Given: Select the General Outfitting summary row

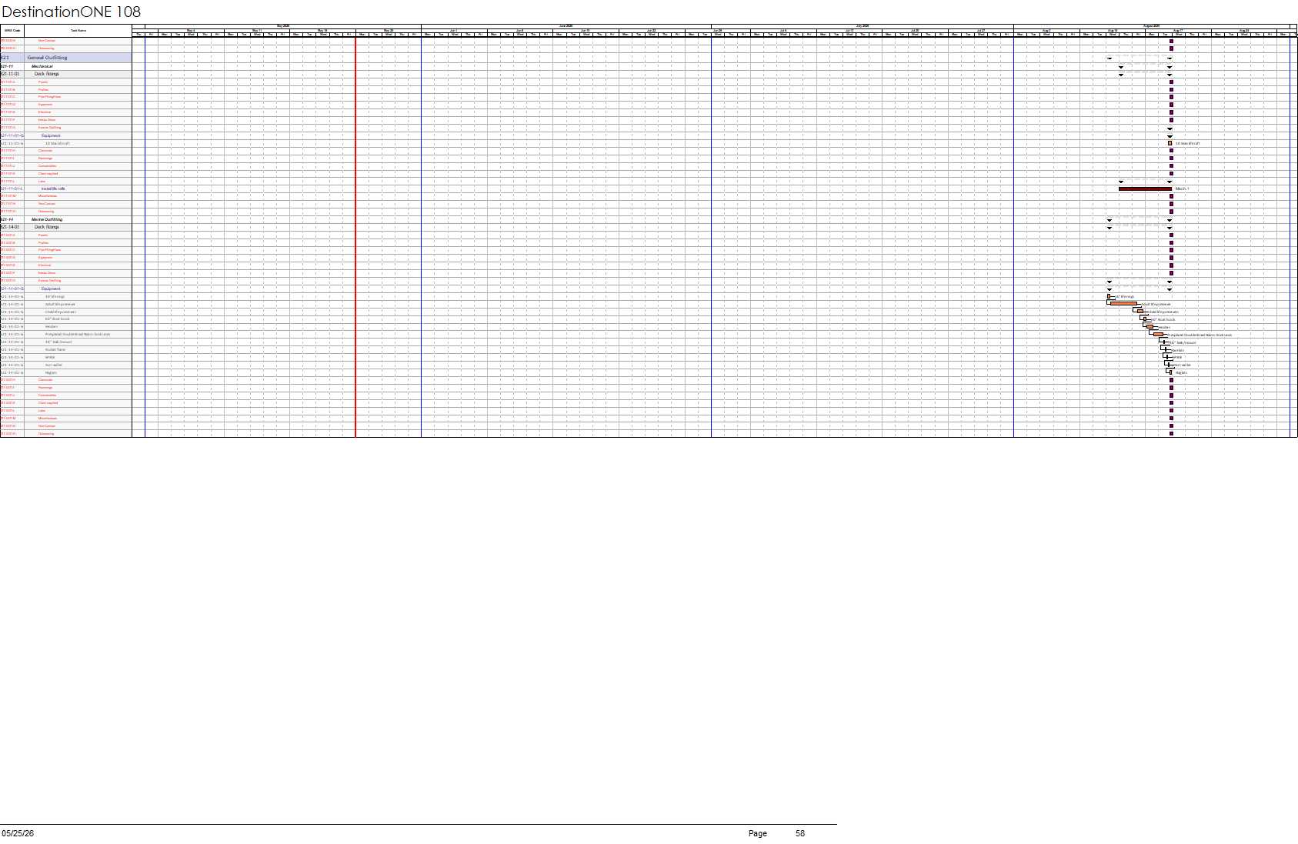Looking at the screenshot, I should pyautogui.click(x=66, y=58).
